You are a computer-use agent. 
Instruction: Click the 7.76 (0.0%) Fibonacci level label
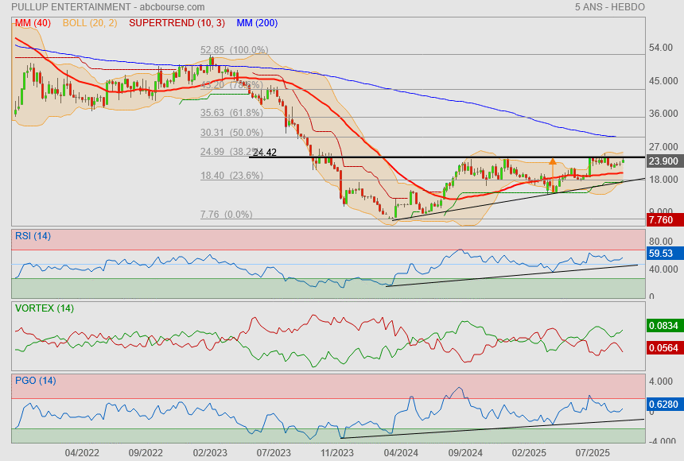[x=227, y=214]
